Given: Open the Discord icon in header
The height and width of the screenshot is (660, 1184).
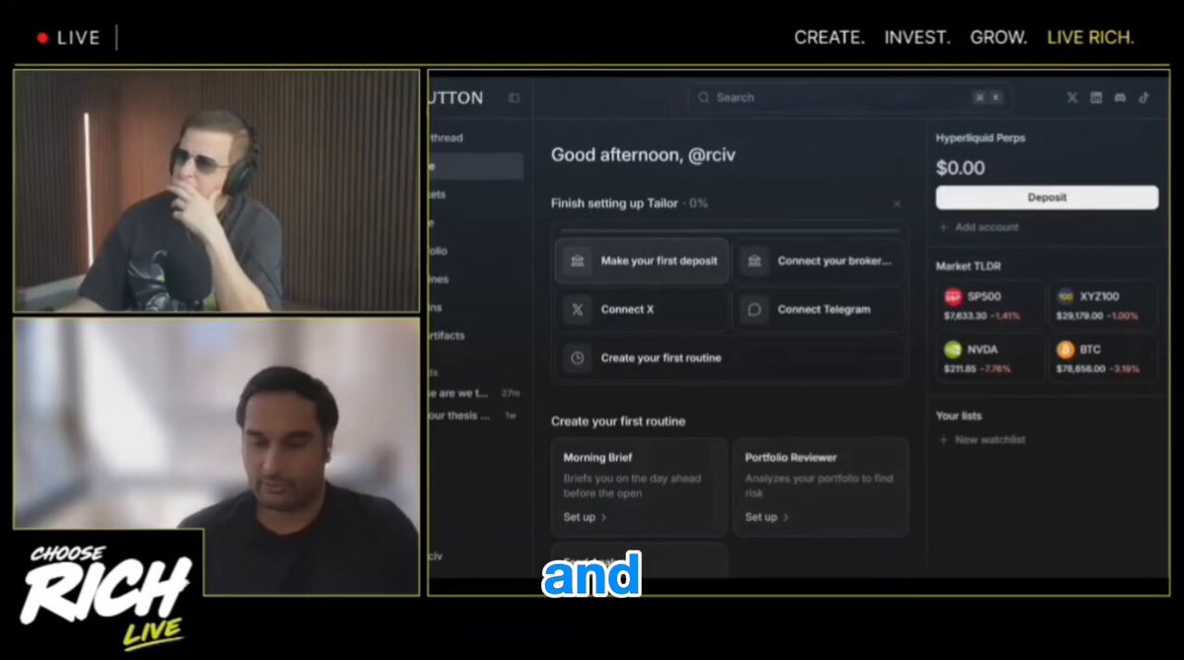Looking at the screenshot, I should pyautogui.click(x=1120, y=98).
